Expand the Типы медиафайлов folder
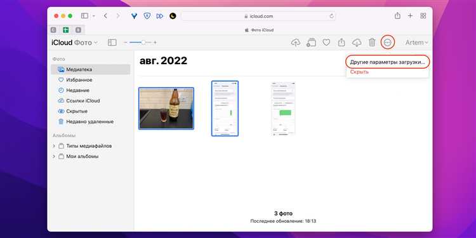 click(54, 146)
